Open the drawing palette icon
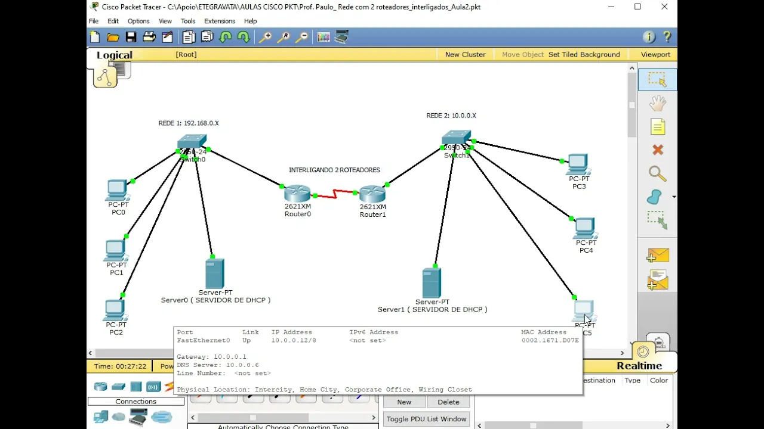 click(x=324, y=38)
